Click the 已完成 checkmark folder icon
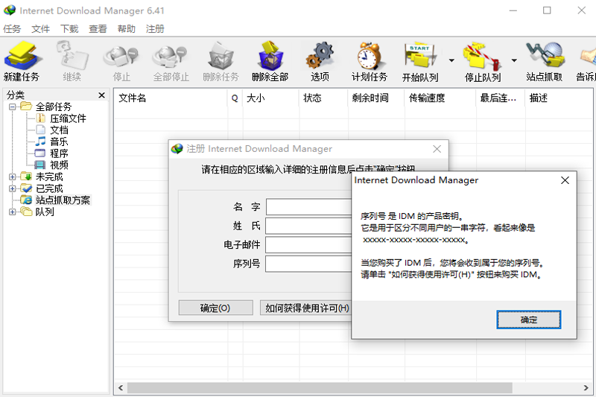 pos(26,188)
